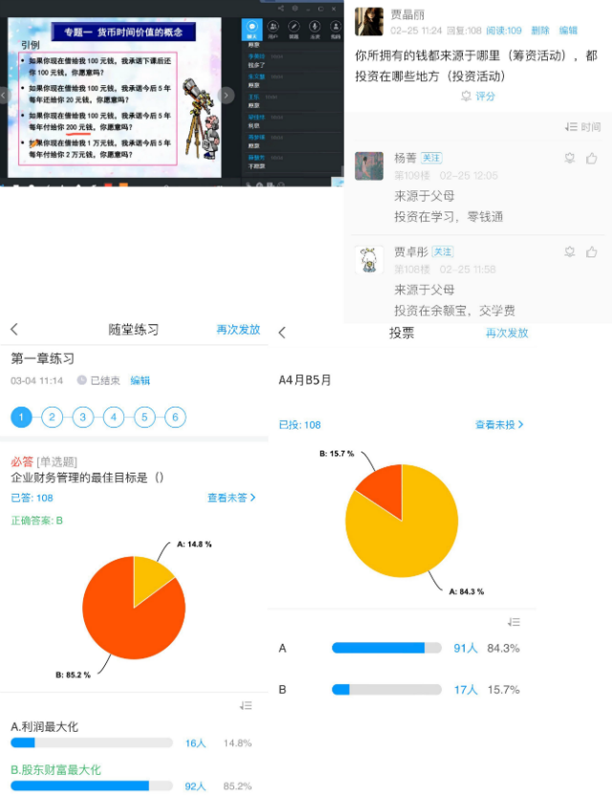Like 杨菁's reply with thumbs-up
This screenshot has height=796, width=612.
tap(592, 159)
